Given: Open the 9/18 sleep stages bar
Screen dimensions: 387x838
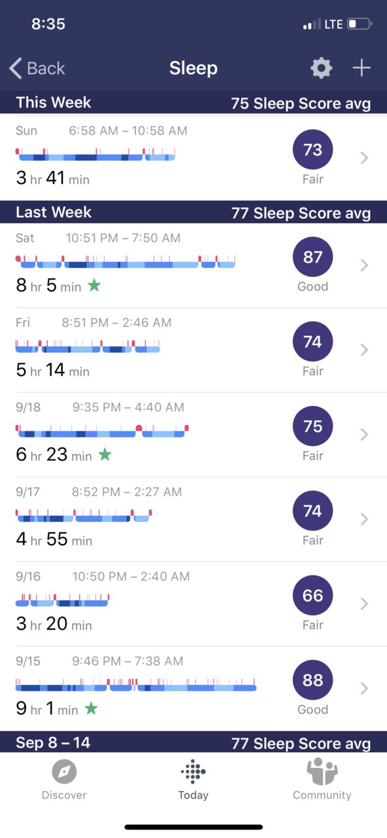Looking at the screenshot, I should [102, 431].
